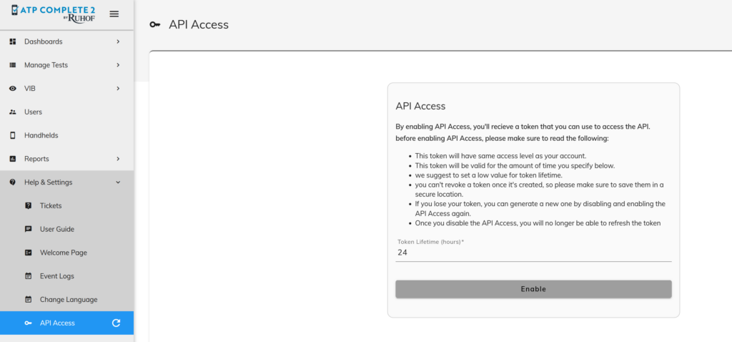Click the Manage Tests list icon

coord(13,65)
